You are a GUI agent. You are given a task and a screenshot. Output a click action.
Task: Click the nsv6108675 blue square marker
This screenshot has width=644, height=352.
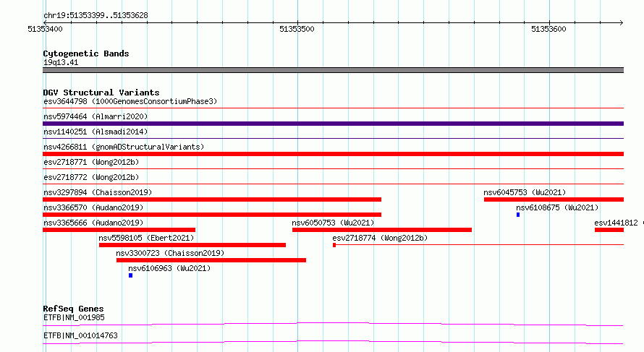[518, 215]
